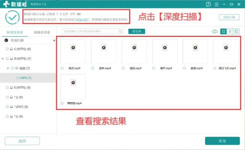Check the box for 落日飞车.mp4

pyautogui.click(x=215, y=68)
